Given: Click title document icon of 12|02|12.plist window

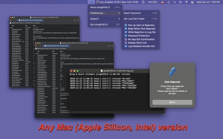Looking at the screenshot, I should [x=60, y=43].
